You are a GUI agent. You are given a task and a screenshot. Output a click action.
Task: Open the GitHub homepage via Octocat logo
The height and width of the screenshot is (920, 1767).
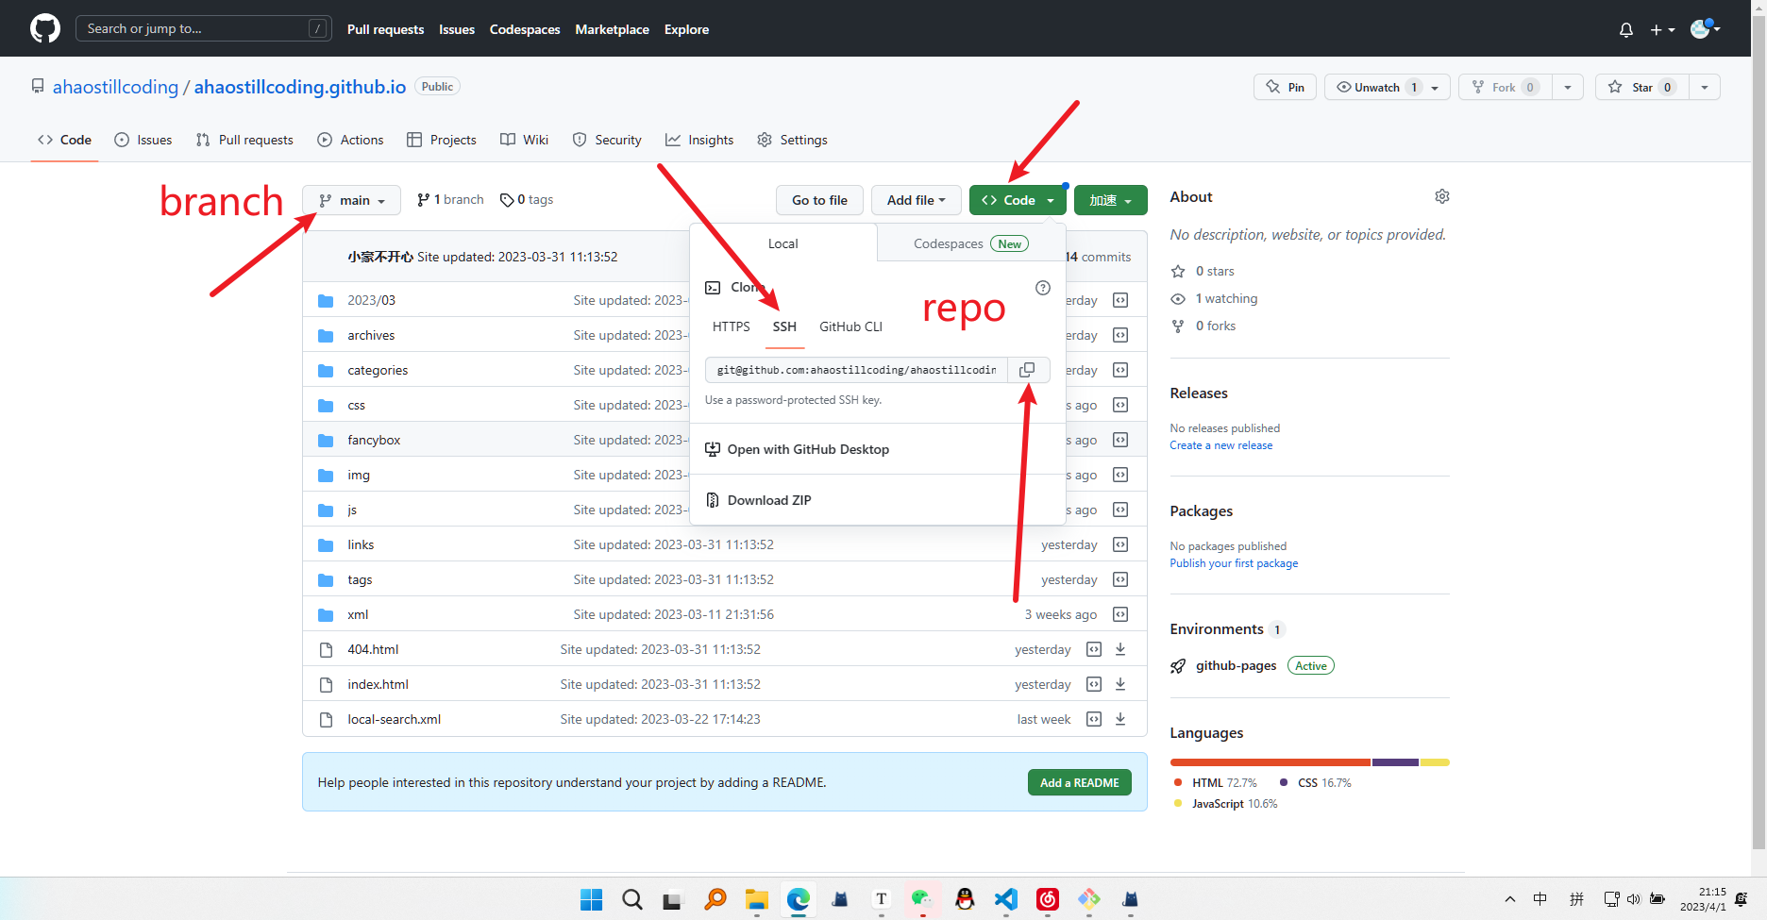(44, 28)
